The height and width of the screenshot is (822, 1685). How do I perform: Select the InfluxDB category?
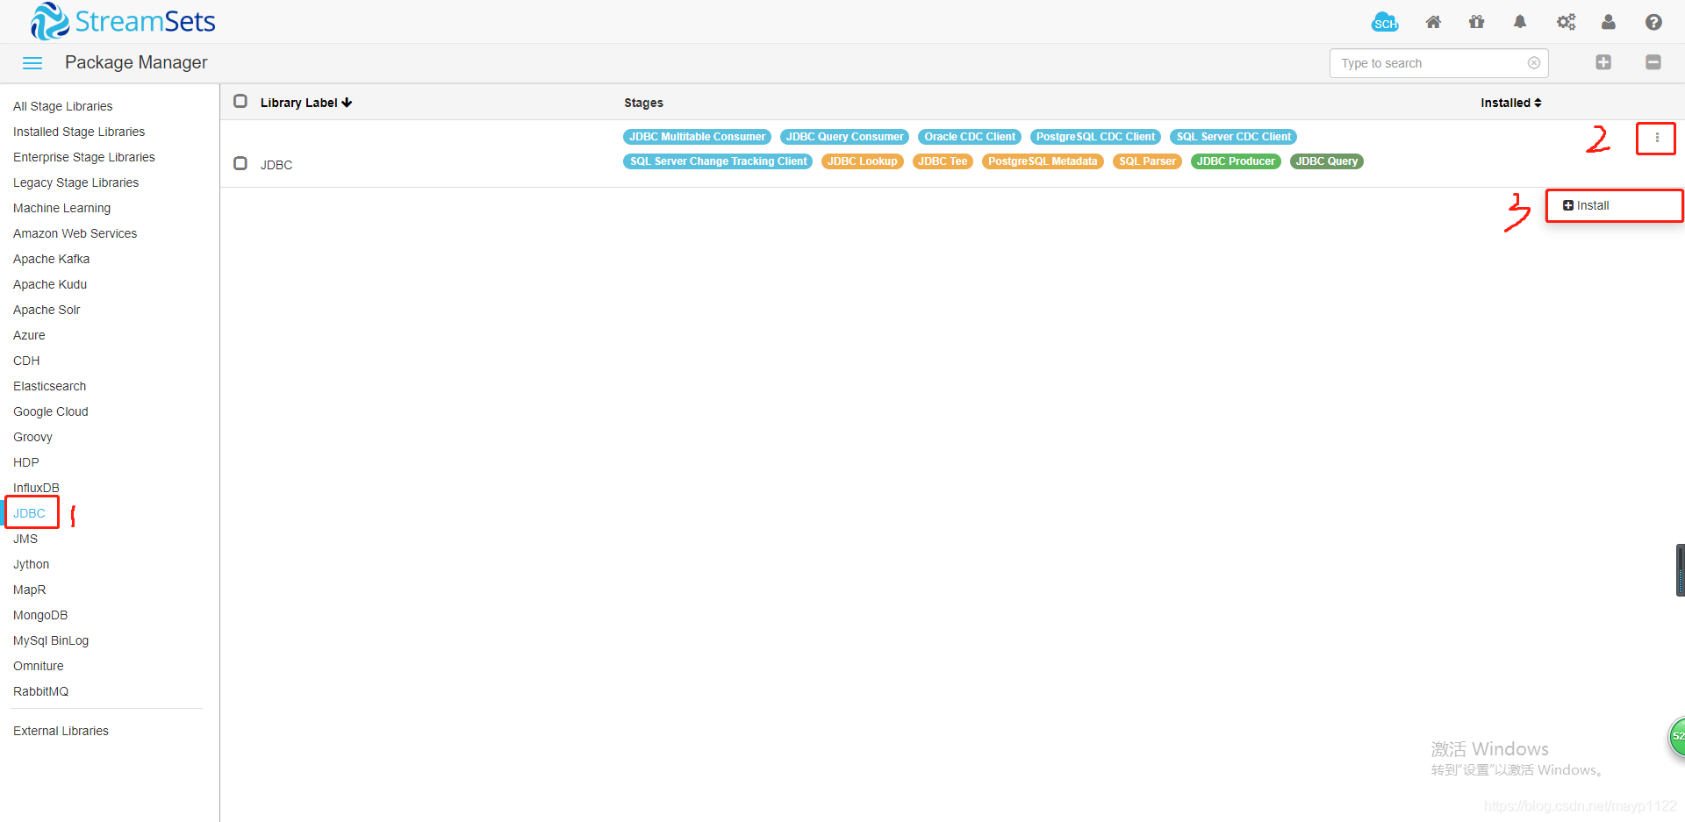pos(37,488)
